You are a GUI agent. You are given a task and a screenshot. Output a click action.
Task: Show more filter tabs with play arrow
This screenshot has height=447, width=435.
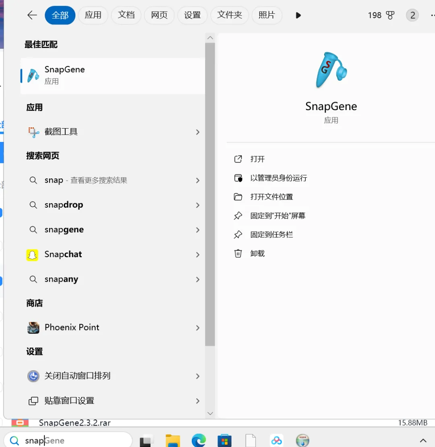point(298,15)
